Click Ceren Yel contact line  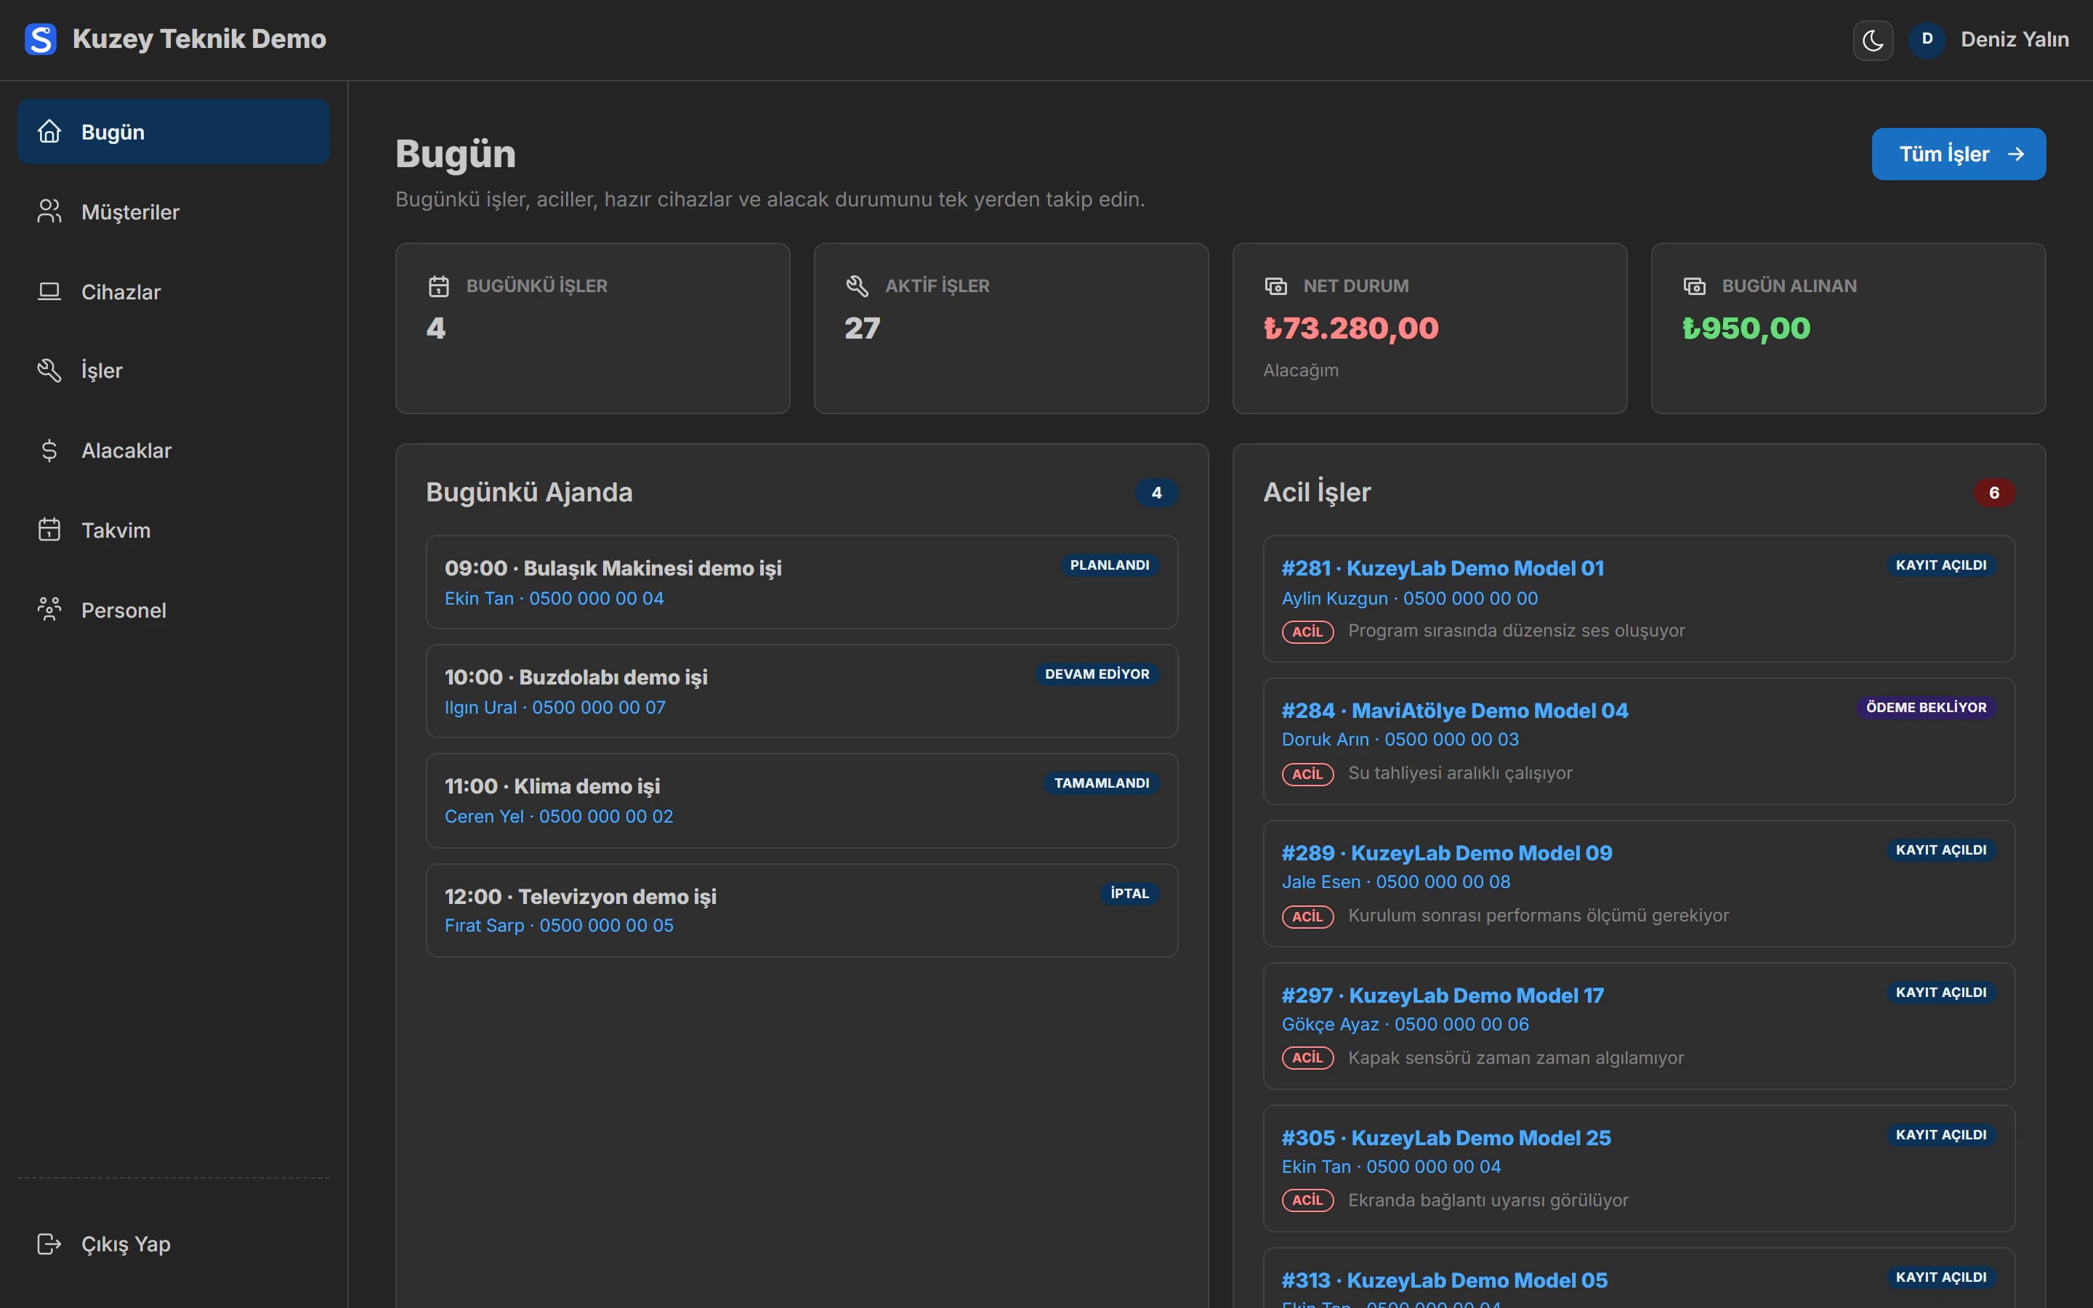(x=559, y=817)
